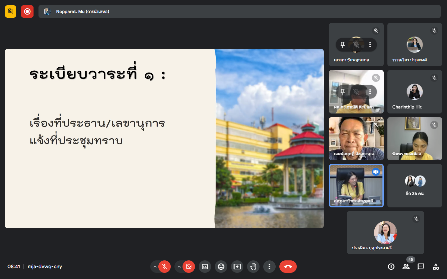Open the reactions emoji picker
This screenshot has height=279, width=447.
pyautogui.click(x=221, y=267)
